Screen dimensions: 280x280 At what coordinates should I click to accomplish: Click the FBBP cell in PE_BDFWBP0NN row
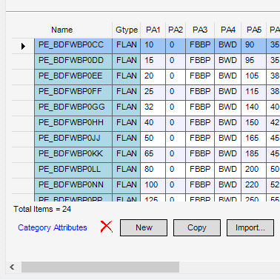[200, 186]
